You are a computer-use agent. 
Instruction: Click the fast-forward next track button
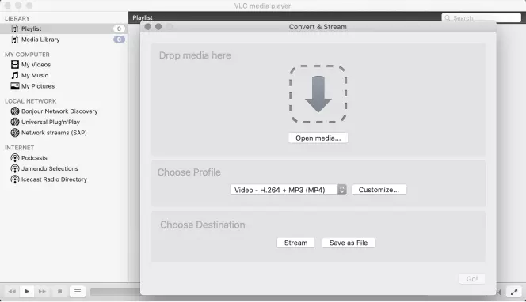coord(42,291)
